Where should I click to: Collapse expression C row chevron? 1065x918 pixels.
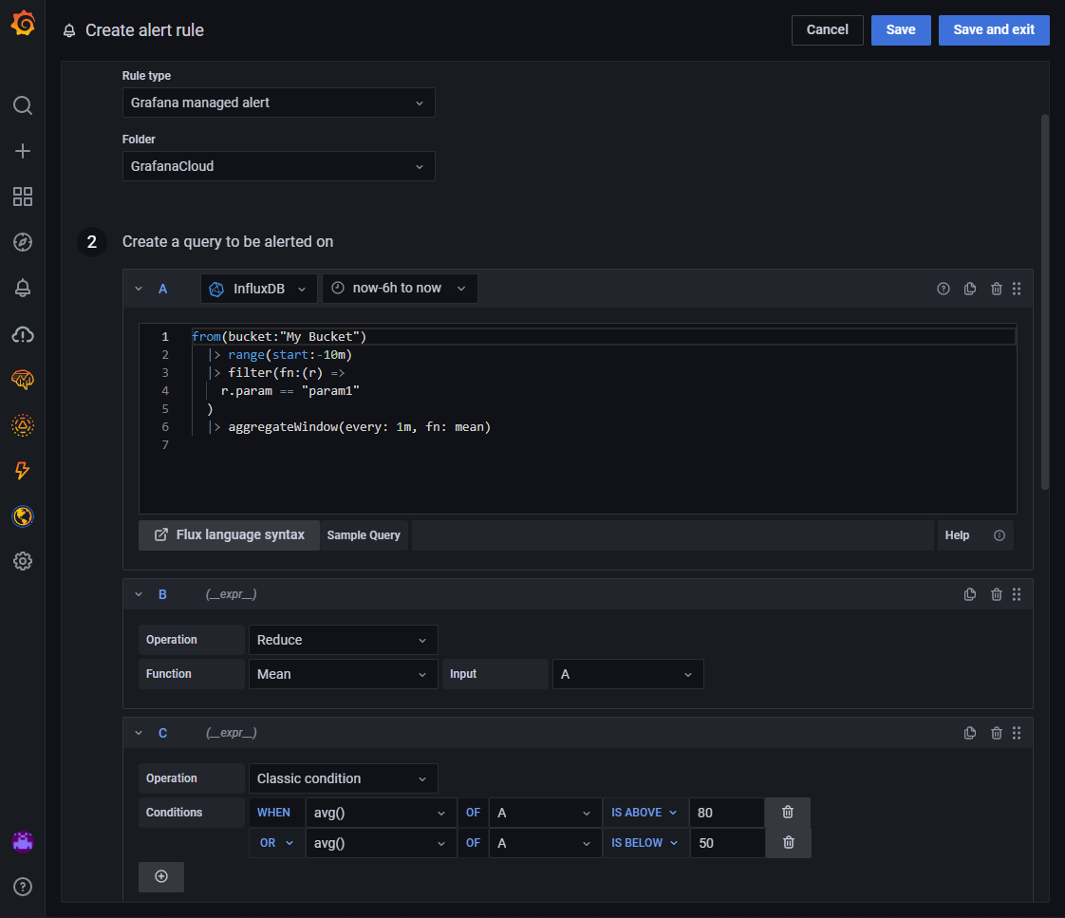pyautogui.click(x=139, y=733)
